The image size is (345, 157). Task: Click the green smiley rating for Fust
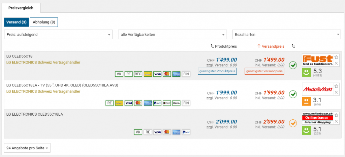tap(306, 73)
